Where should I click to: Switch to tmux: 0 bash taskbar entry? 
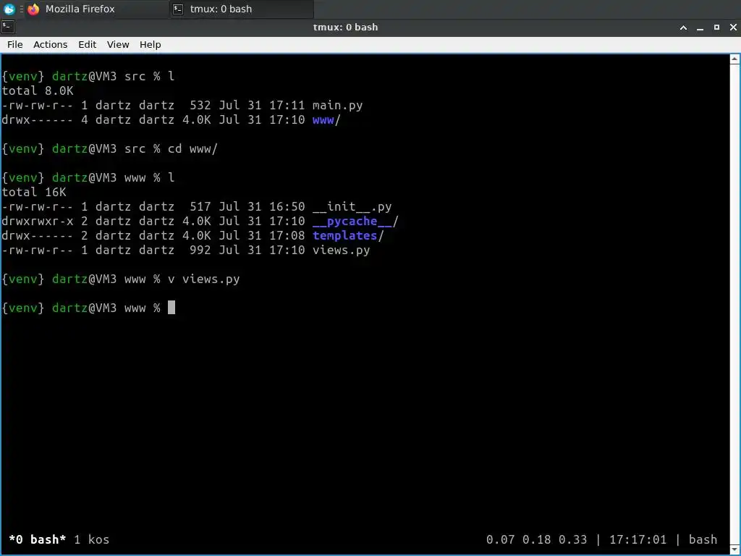pos(242,9)
